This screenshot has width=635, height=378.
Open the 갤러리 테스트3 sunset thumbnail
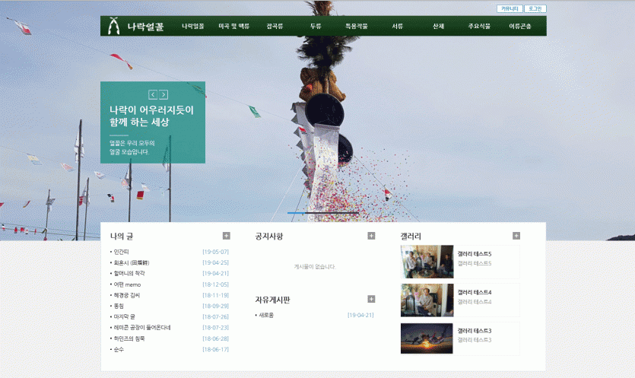click(427, 338)
